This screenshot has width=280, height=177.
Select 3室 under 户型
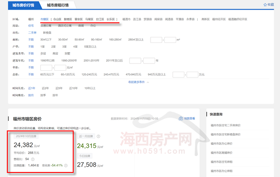(65, 47)
